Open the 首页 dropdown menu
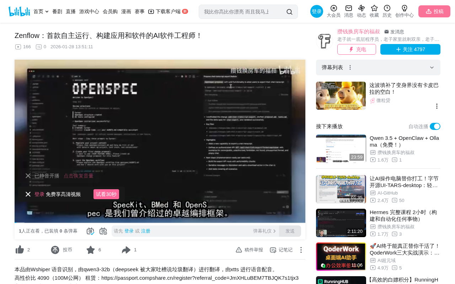Screen dimensions: 455x284 41,11
